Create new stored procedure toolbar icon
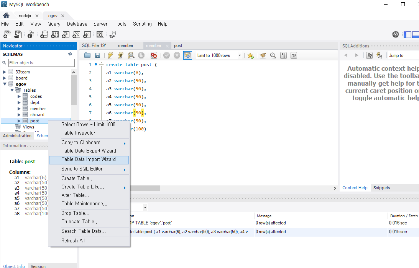Viewport: 419px width, 268px height. [x=76, y=34]
